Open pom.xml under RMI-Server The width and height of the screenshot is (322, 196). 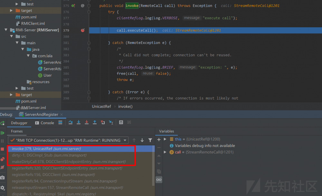point(29,101)
